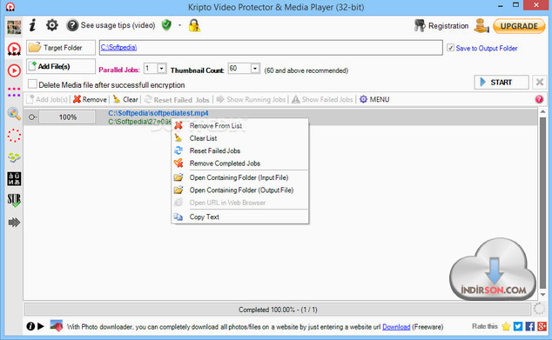Click the job list scrollbar down arrow

click(542, 295)
